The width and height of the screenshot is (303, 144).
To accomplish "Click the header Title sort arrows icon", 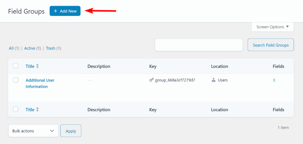I will 38,66.
